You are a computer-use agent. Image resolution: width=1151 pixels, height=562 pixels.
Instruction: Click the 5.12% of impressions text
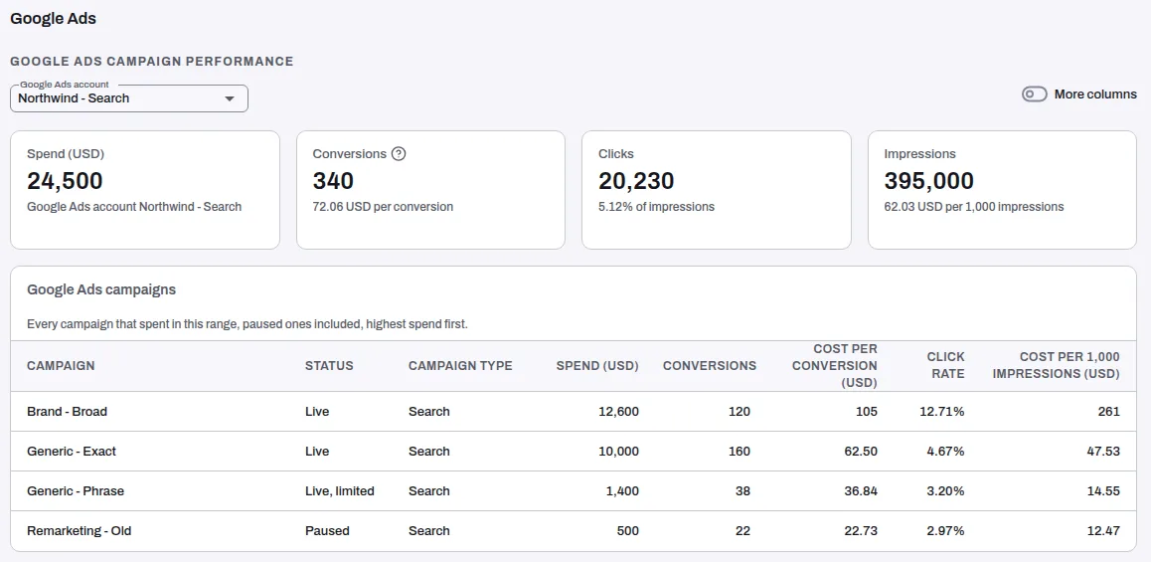click(x=656, y=207)
